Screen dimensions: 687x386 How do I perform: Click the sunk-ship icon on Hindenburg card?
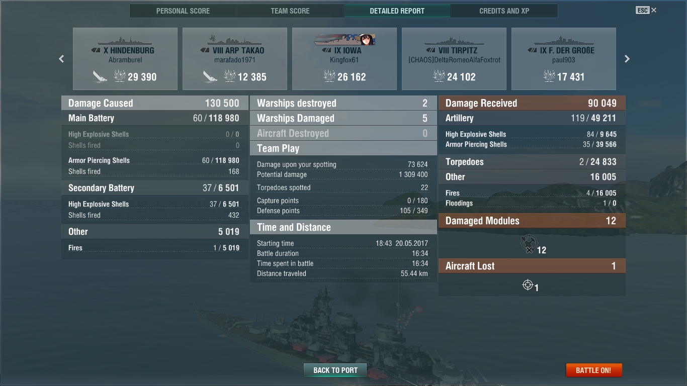pyautogui.click(x=100, y=76)
